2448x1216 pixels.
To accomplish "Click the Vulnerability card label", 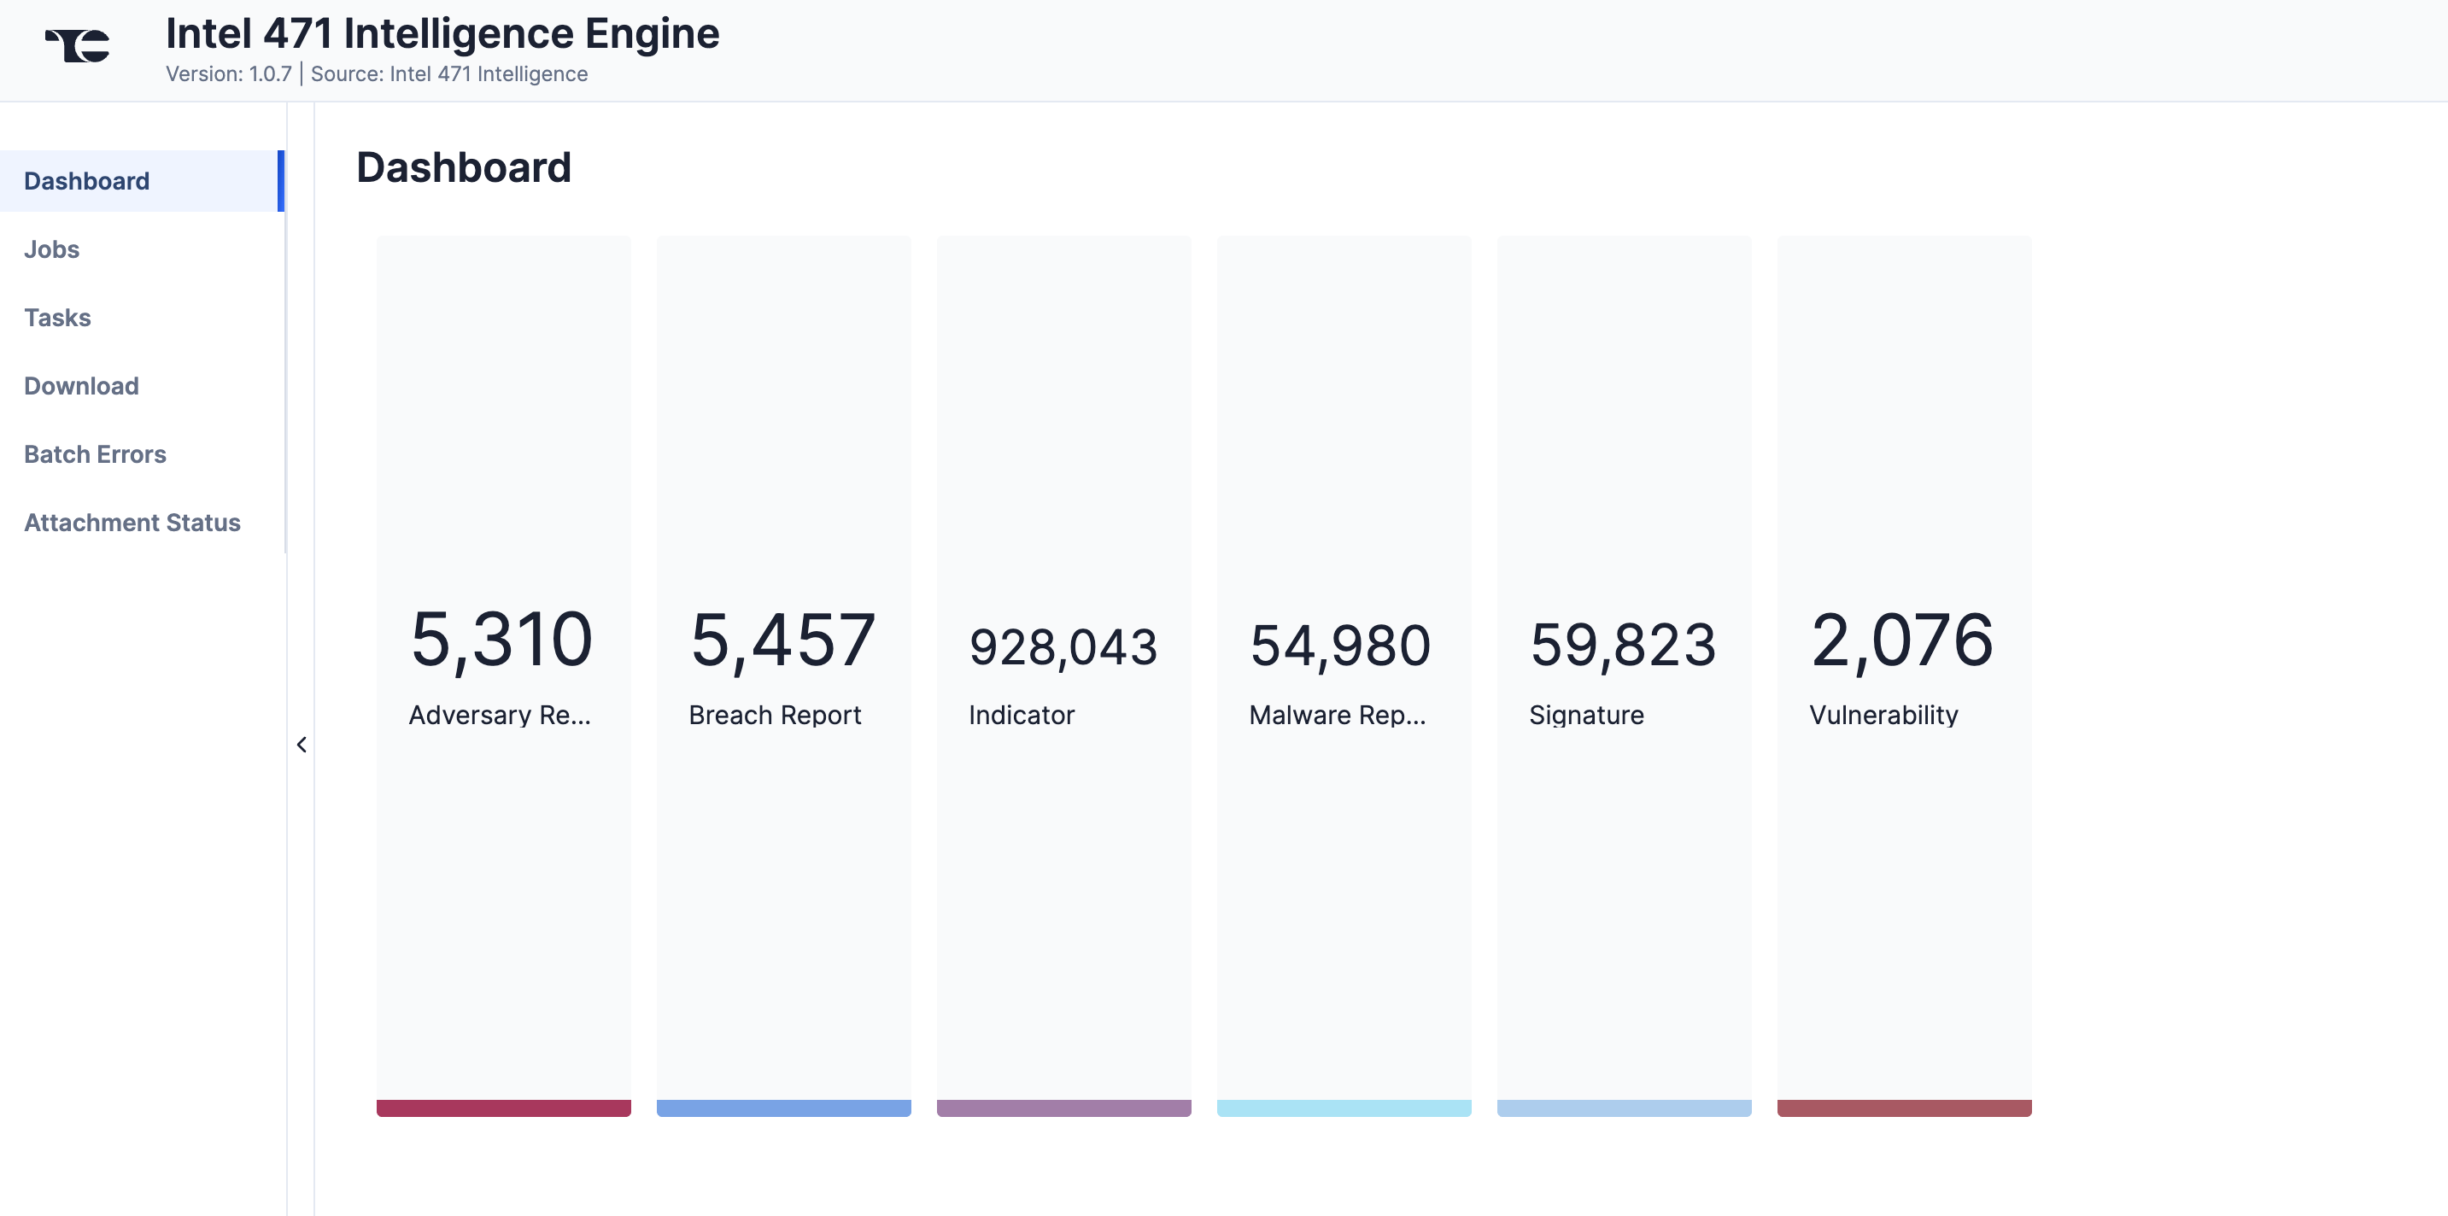I will pos(1883,716).
